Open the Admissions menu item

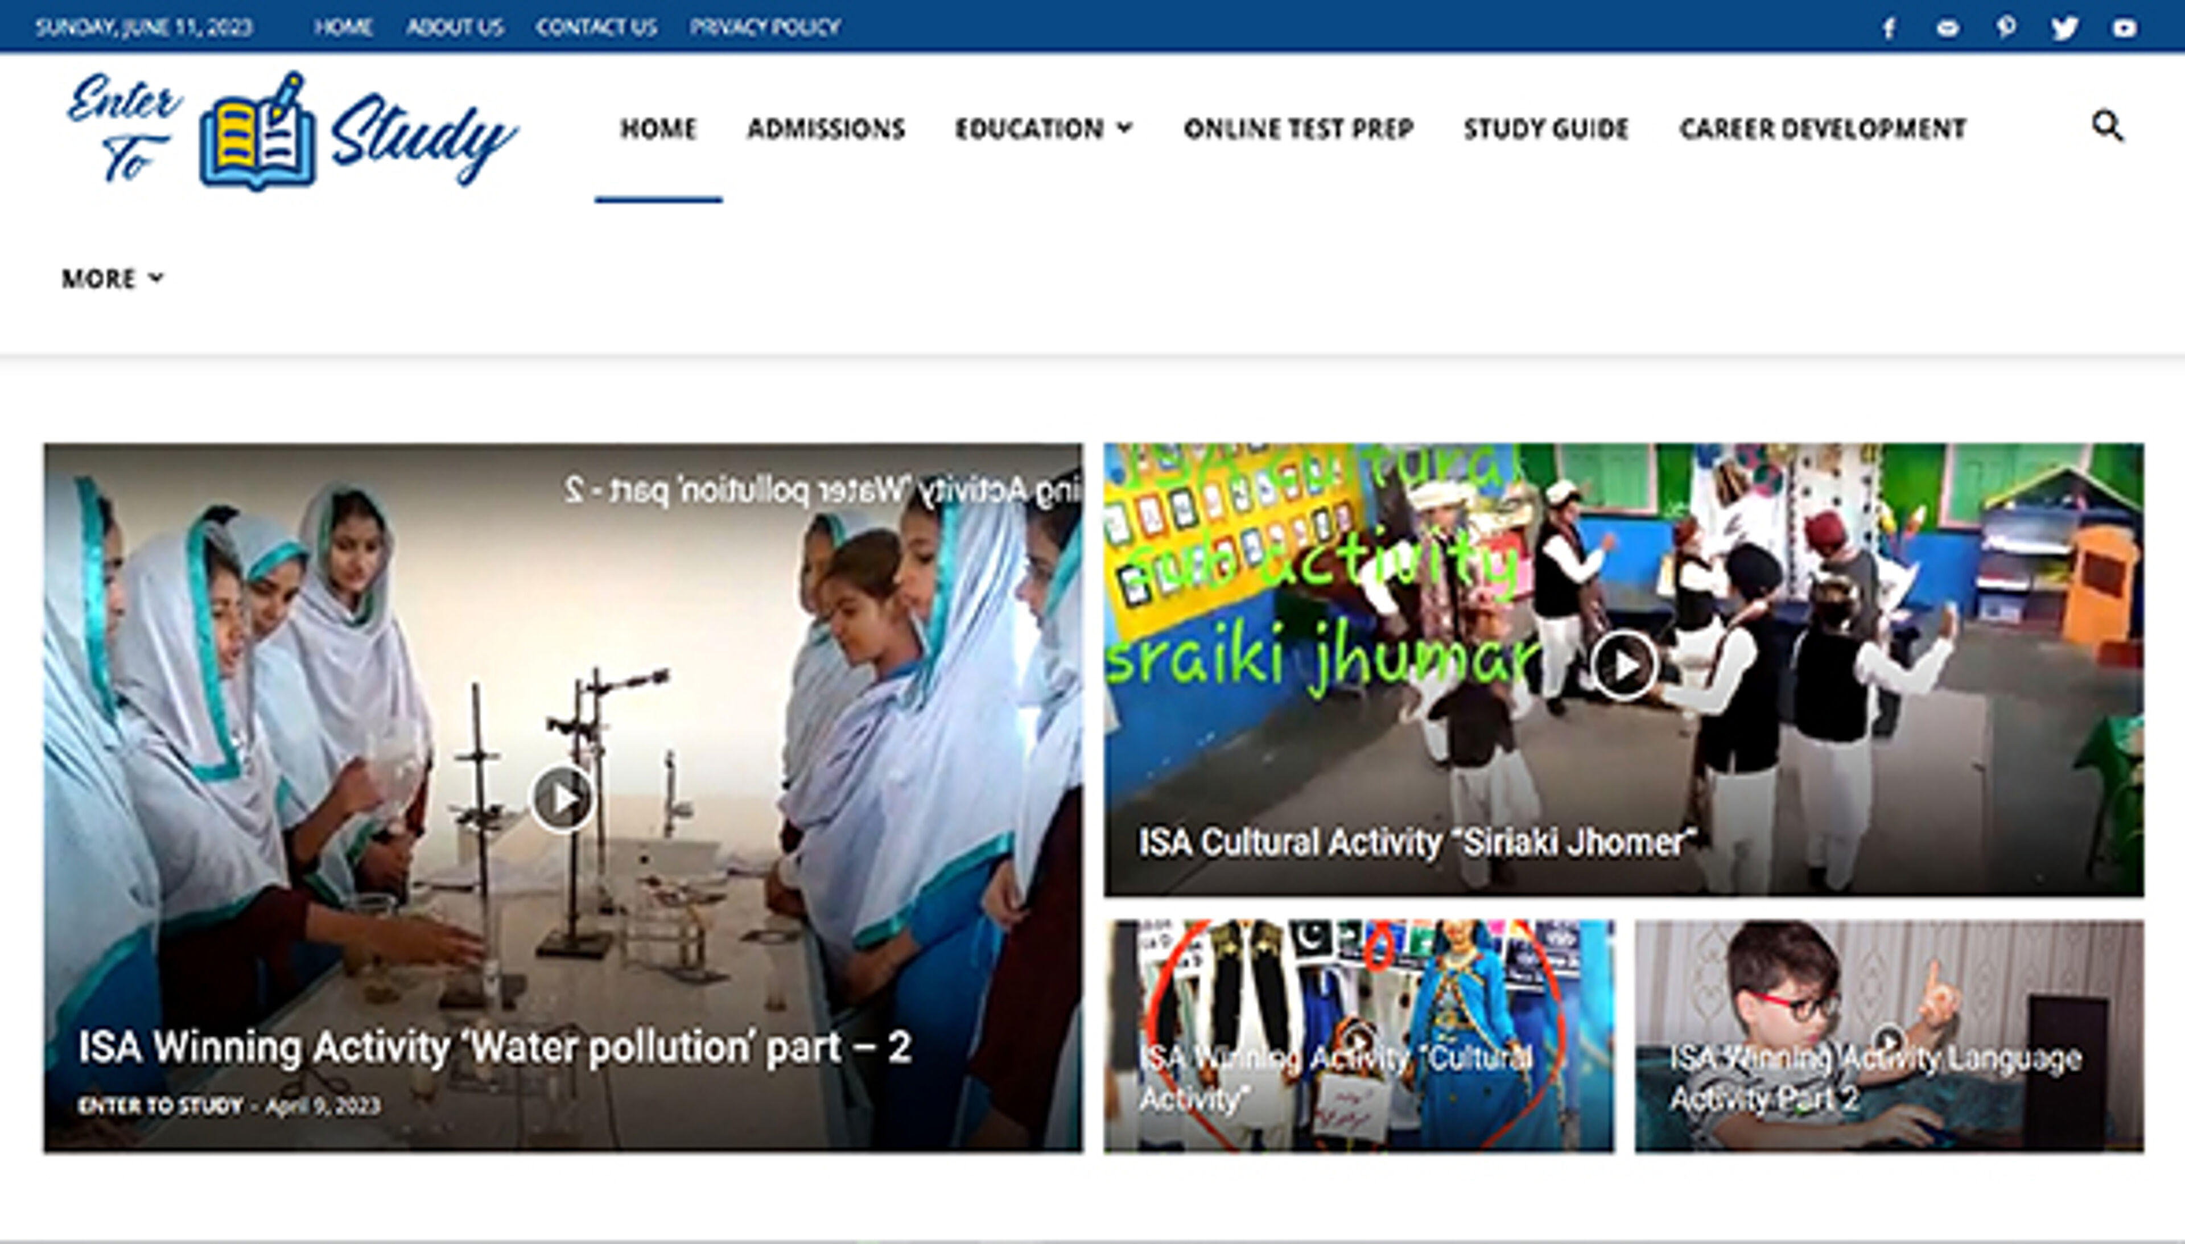(x=825, y=128)
